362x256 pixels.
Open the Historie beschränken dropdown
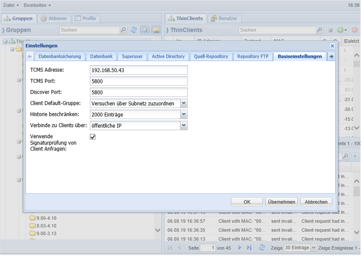coord(184,114)
